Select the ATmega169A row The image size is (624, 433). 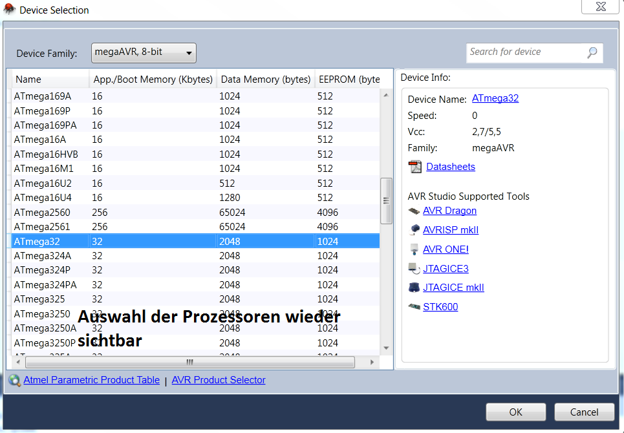pos(195,96)
